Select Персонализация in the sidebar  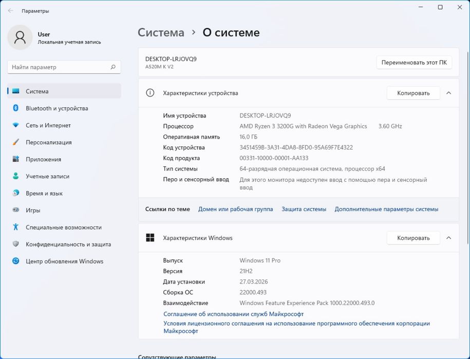[x=64, y=142]
